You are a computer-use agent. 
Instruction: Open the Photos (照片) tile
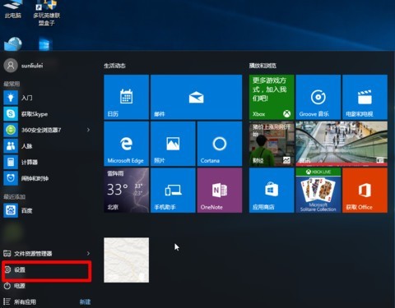[x=173, y=144]
